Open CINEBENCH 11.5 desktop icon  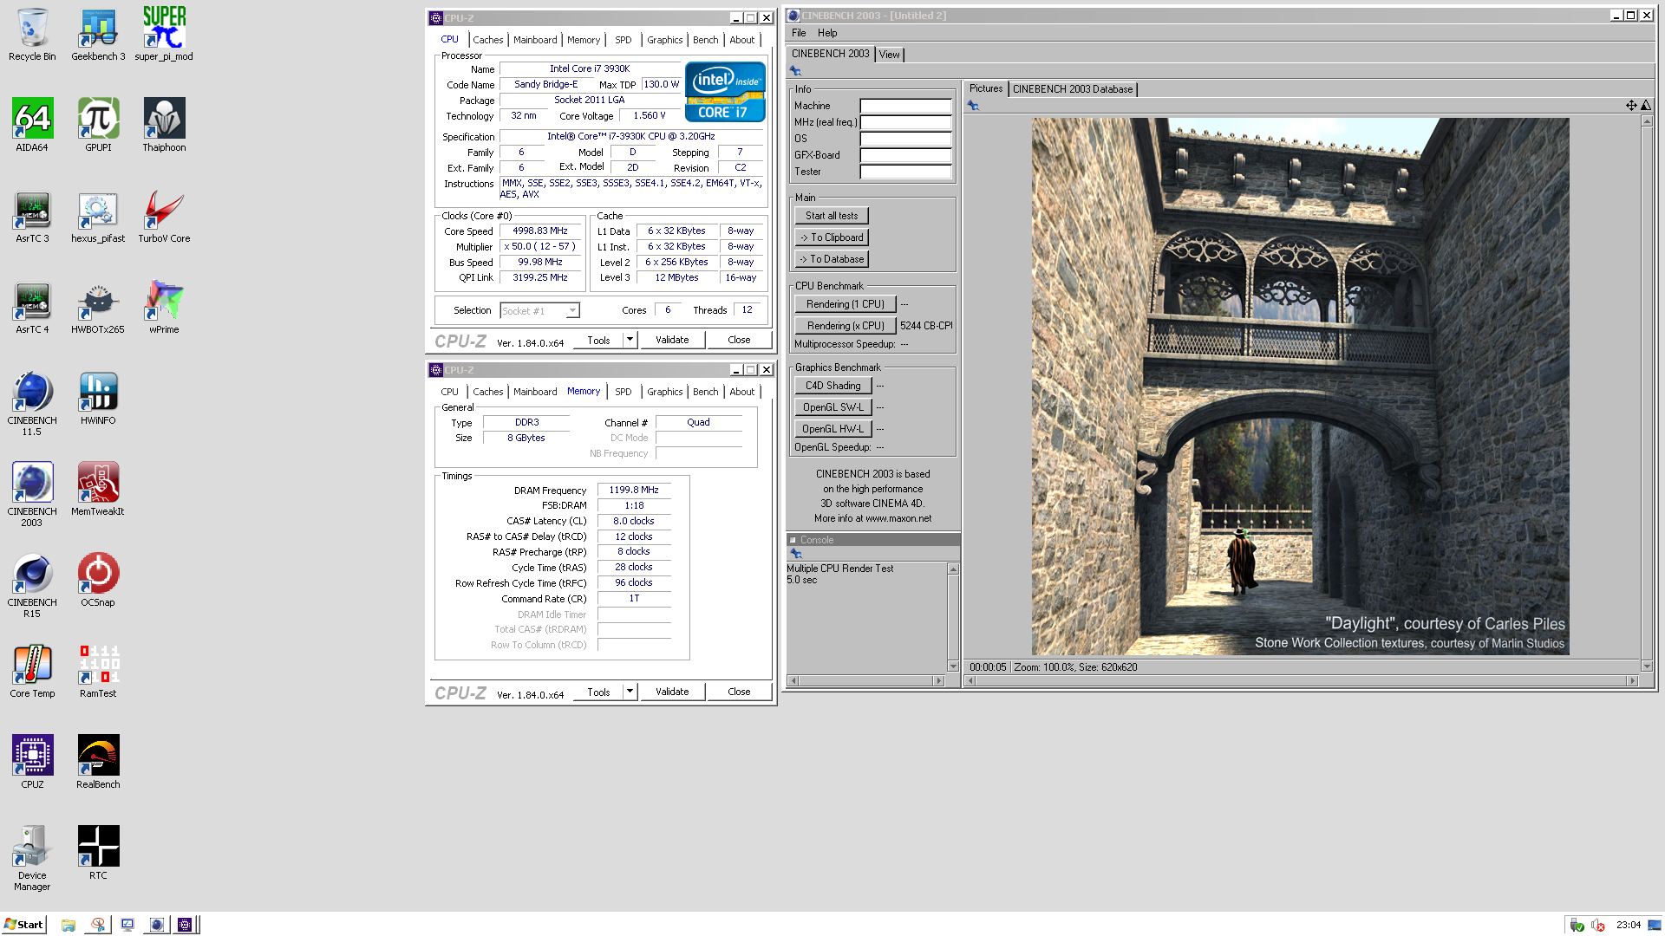point(32,404)
